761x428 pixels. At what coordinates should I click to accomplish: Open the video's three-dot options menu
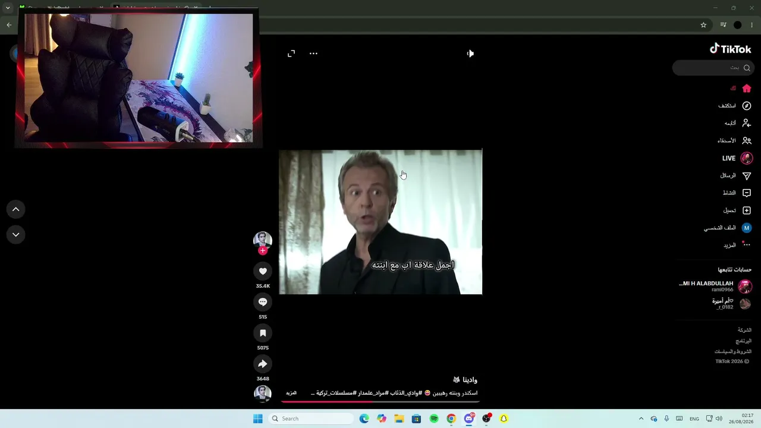(313, 53)
